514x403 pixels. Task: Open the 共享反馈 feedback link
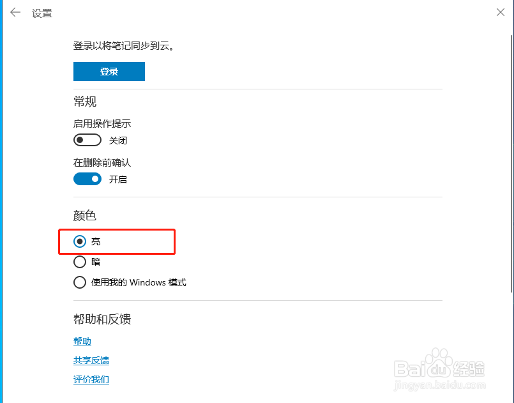tap(91, 360)
